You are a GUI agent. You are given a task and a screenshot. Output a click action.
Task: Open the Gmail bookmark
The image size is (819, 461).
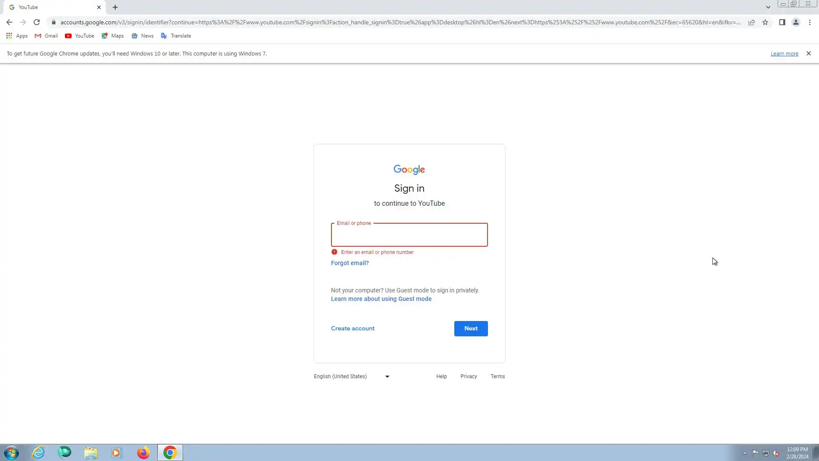pos(46,36)
